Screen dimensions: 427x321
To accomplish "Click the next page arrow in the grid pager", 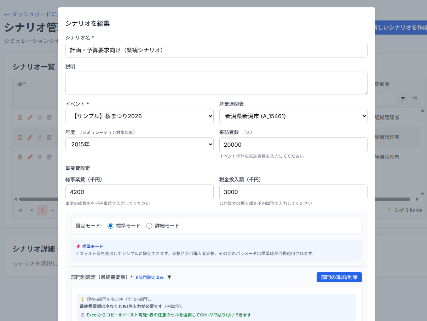I will point(53,210).
